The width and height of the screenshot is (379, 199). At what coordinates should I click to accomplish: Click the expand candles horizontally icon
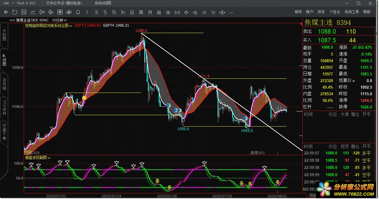[x=177, y=12]
